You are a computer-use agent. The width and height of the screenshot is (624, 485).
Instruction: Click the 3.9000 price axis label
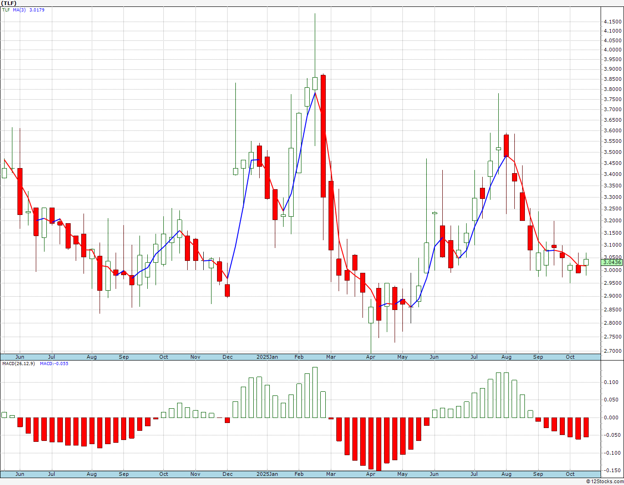tap(613, 69)
